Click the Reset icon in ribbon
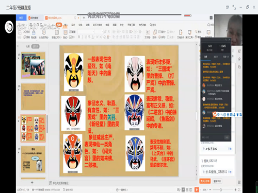Image resolution: width=258 pixels, height=193 pixels. [70, 32]
